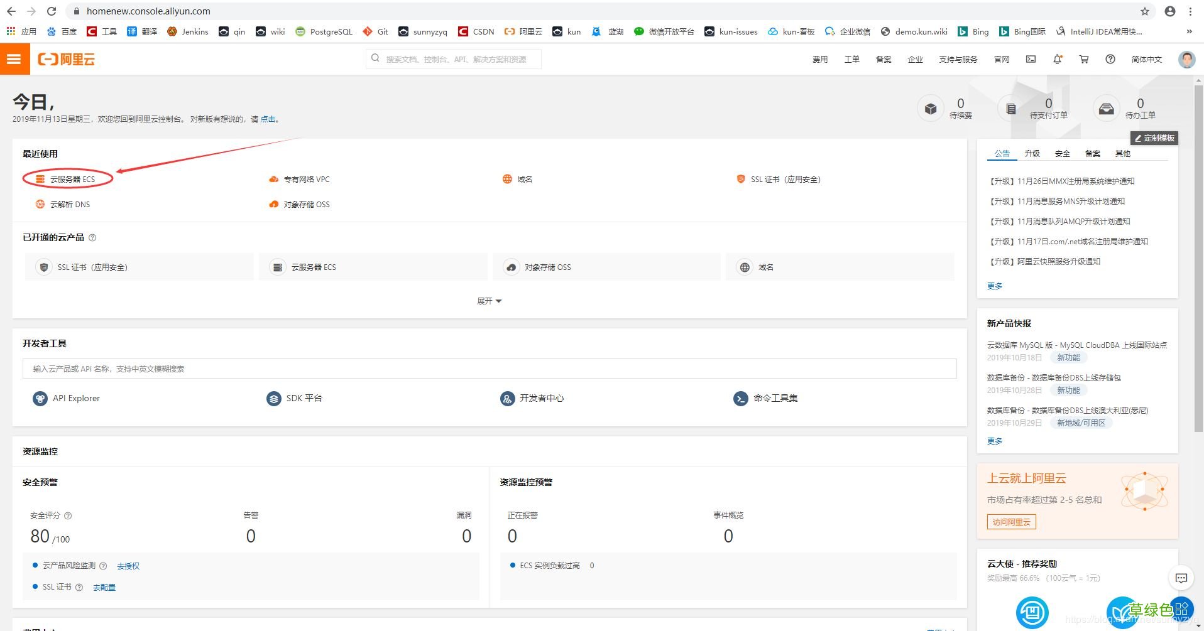Click the 访问阿里云 button
The height and width of the screenshot is (631, 1204).
1011,522
